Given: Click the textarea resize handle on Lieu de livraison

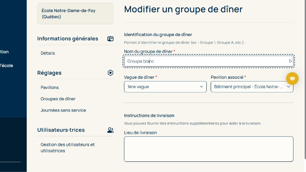Looking at the screenshot, I should click(x=291, y=160).
